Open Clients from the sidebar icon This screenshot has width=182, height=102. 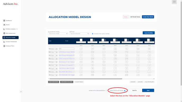coord(4,25)
